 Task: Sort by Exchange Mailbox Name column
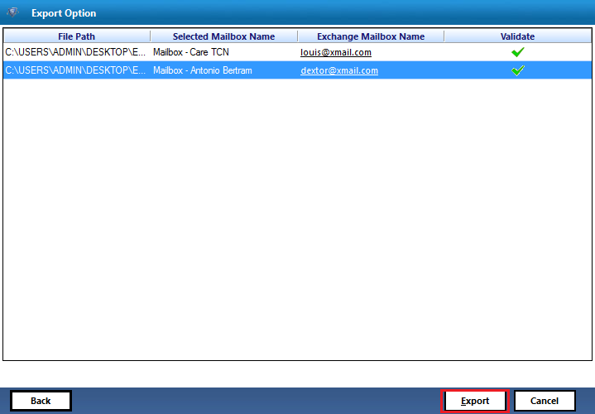point(371,36)
